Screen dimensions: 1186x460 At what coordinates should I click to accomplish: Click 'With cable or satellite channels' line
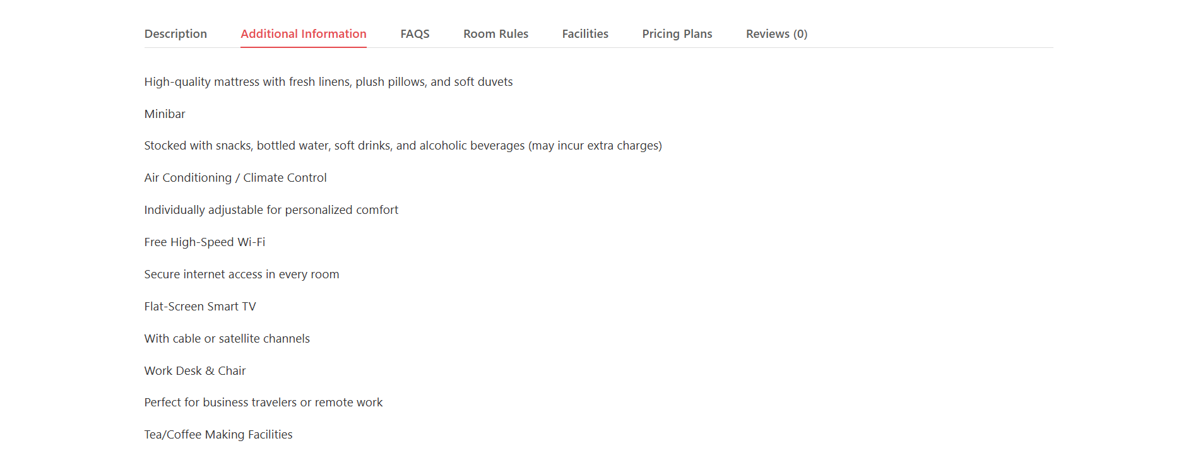227,339
